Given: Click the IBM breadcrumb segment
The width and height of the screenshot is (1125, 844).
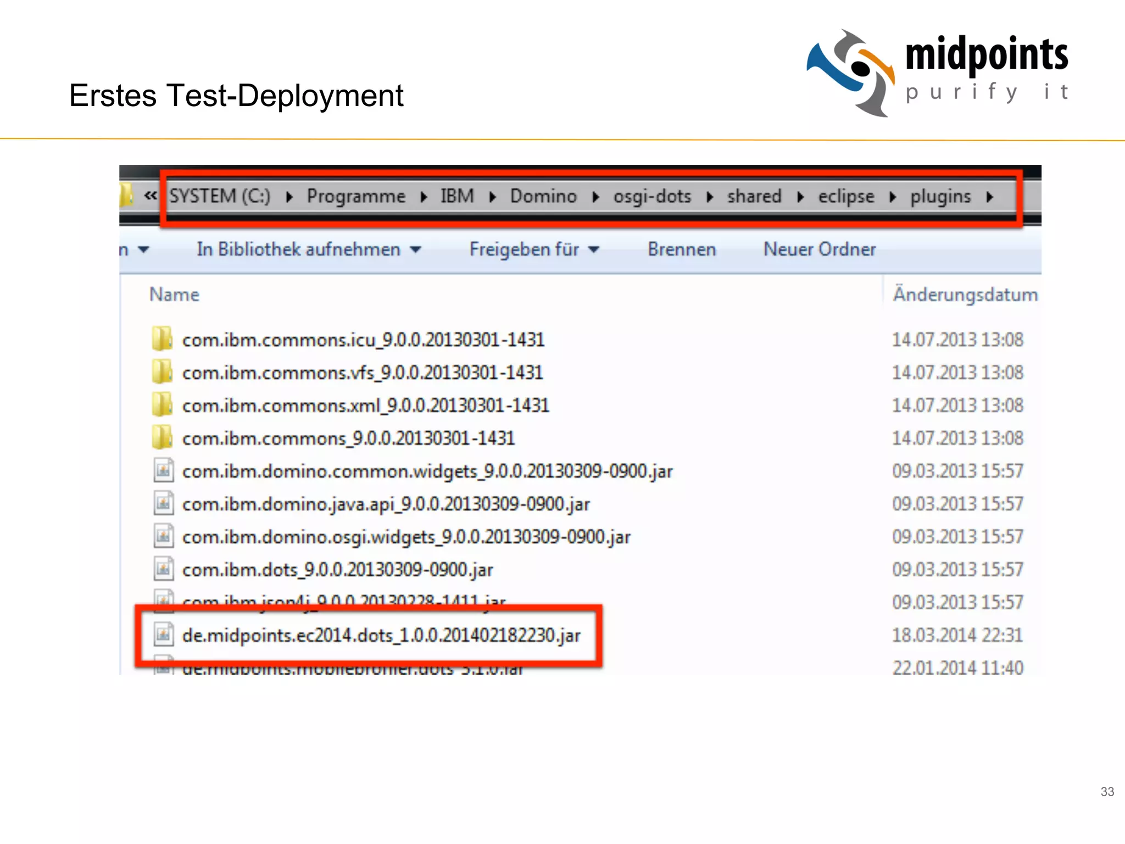Looking at the screenshot, I should coord(457,196).
